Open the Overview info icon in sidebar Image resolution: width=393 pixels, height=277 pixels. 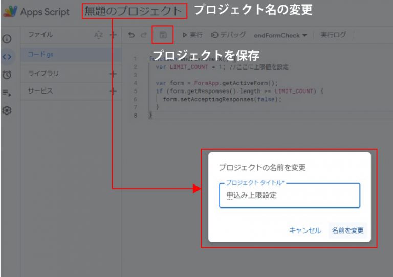coord(7,39)
